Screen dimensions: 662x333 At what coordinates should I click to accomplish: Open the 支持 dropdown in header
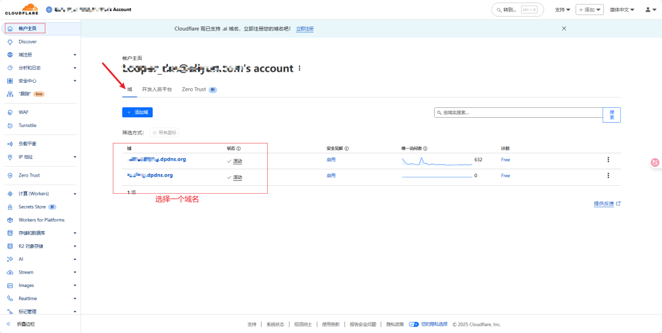pyautogui.click(x=562, y=9)
